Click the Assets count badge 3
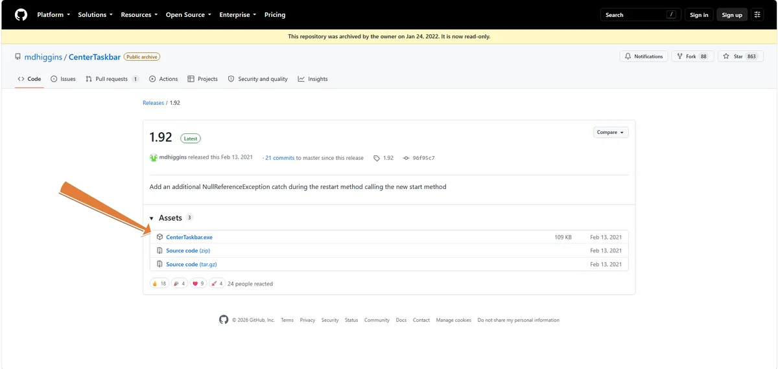The height and width of the screenshot is (369, 778). 189,218
